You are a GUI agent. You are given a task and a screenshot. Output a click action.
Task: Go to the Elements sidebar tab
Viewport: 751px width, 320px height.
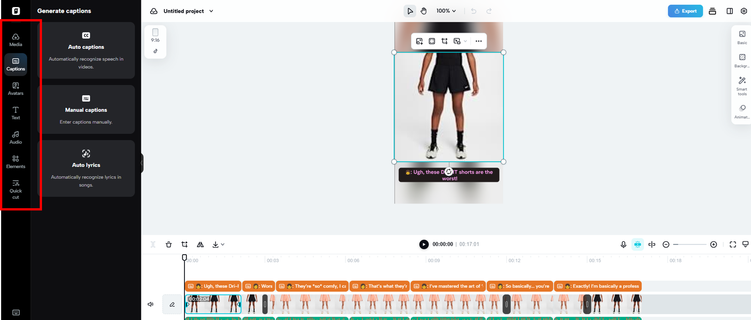(16, 162)
